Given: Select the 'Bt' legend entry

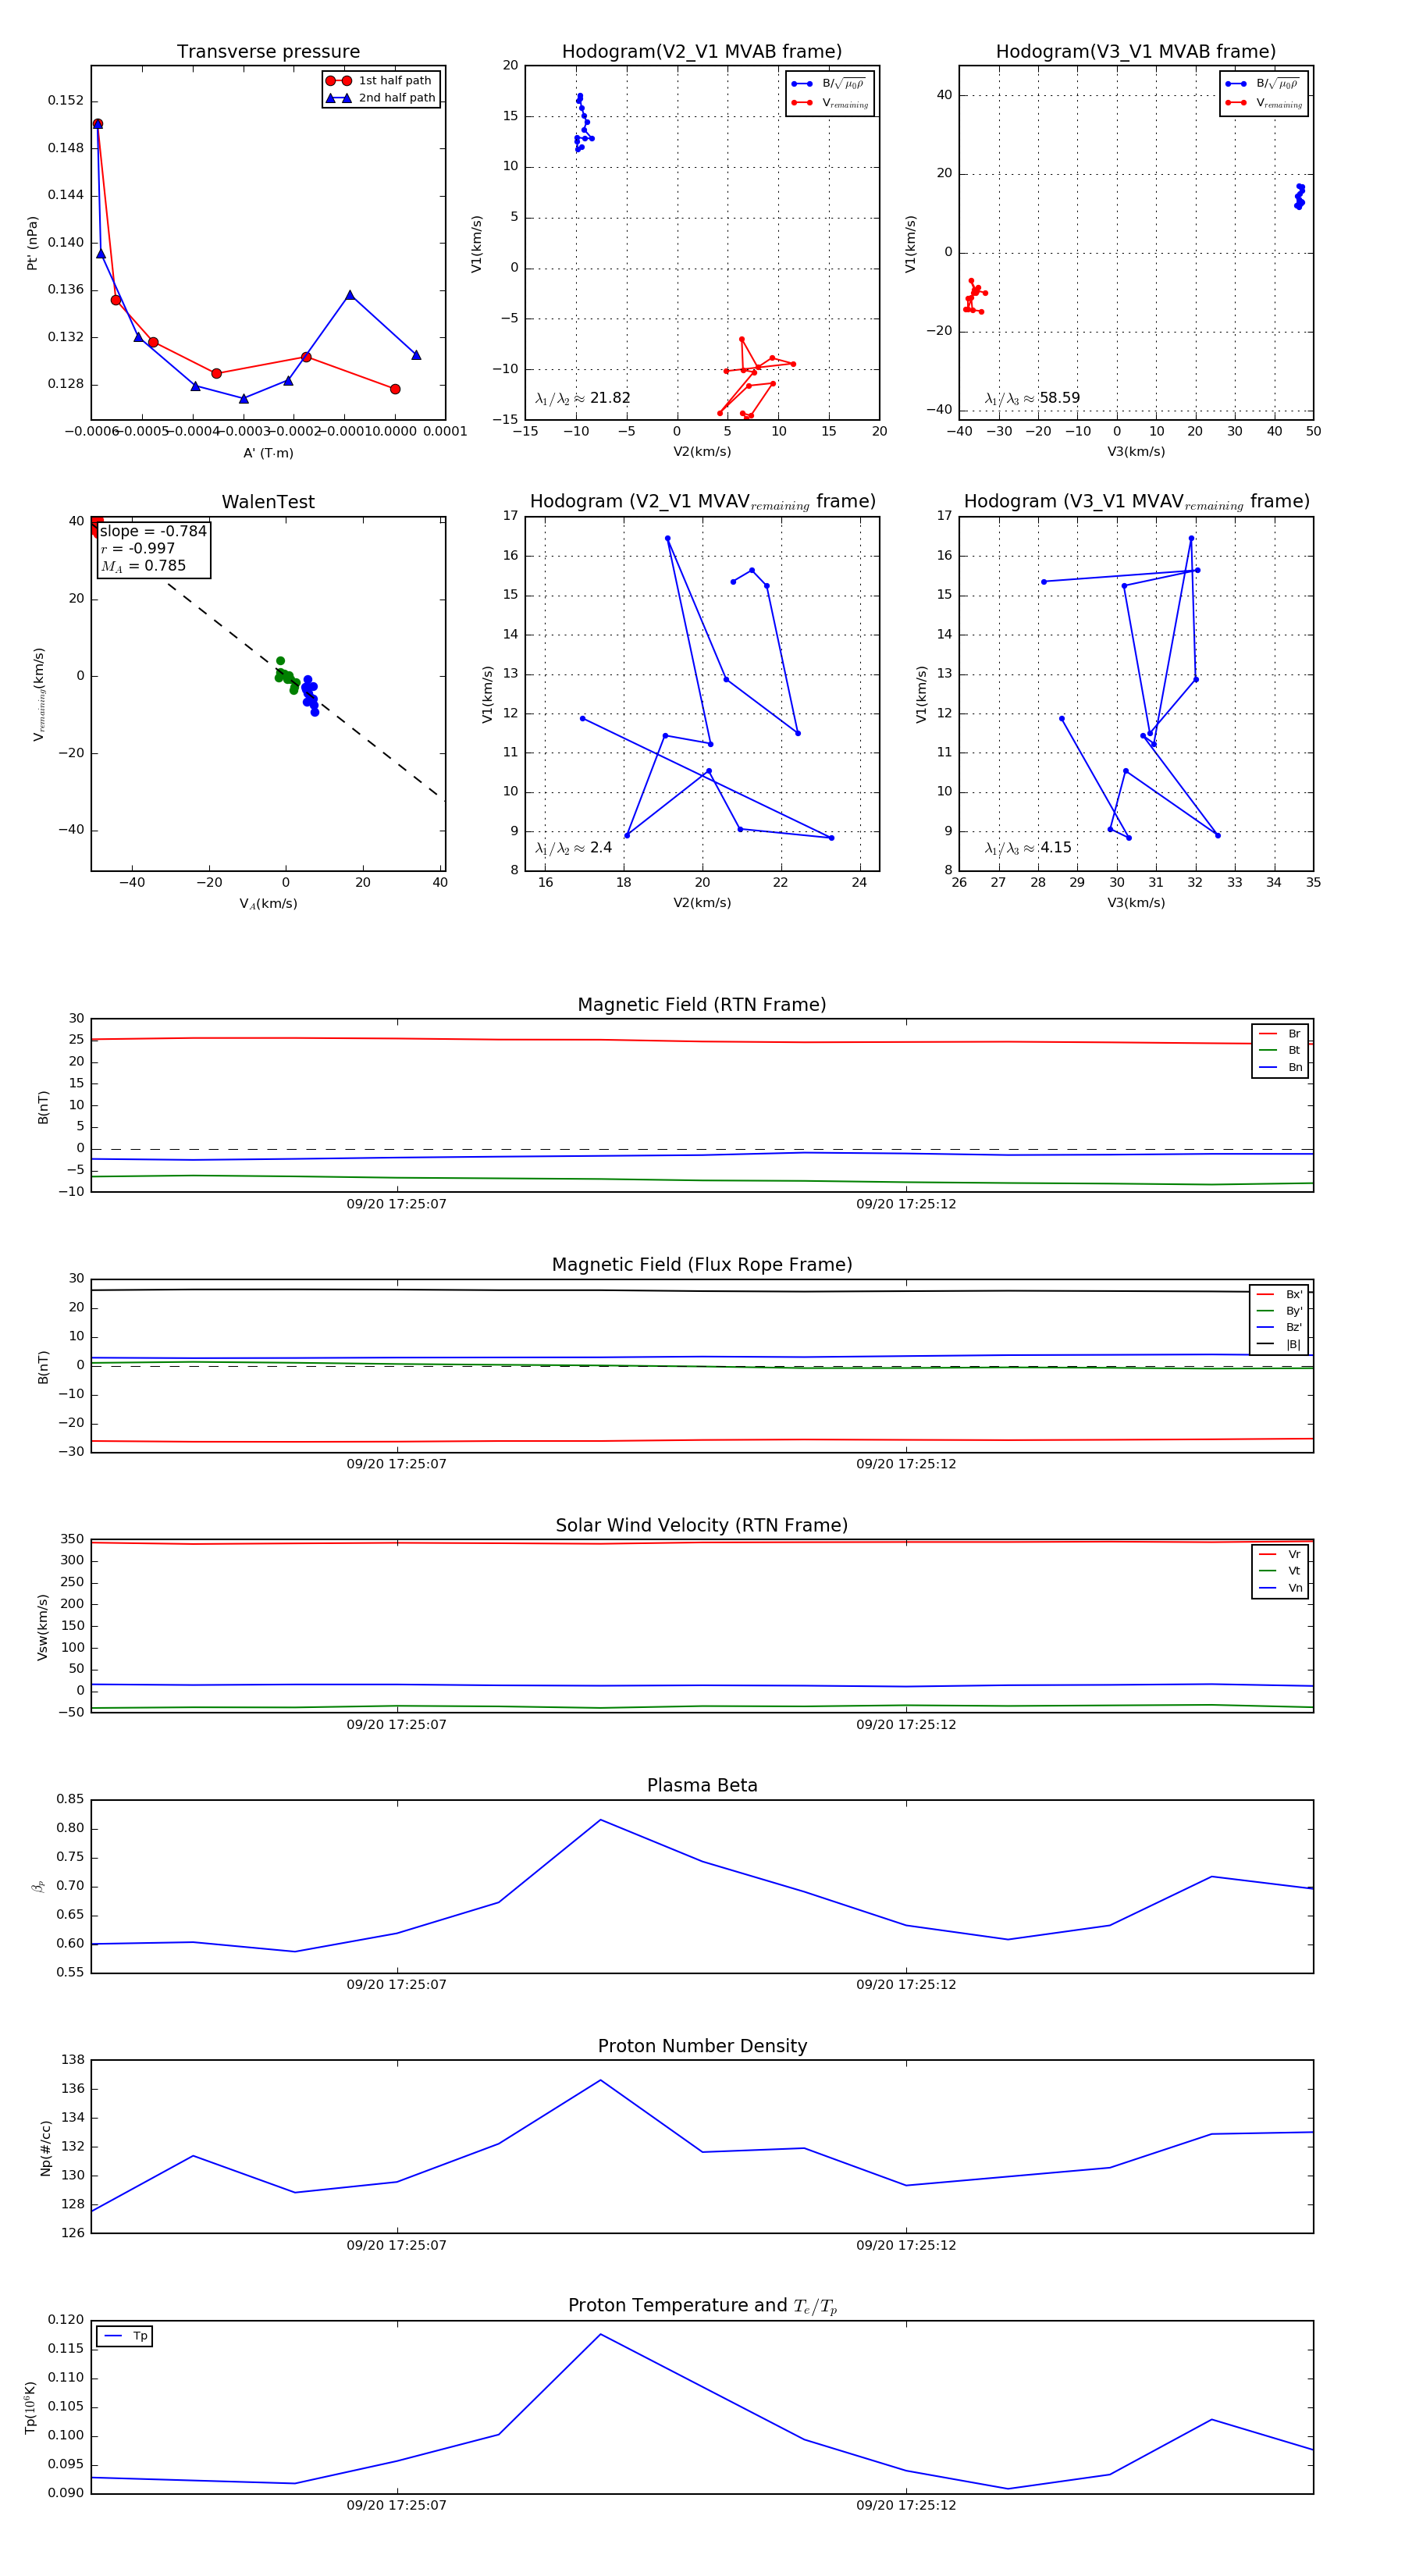Looking at the screenshot, I should (x=1280, y=1051).
